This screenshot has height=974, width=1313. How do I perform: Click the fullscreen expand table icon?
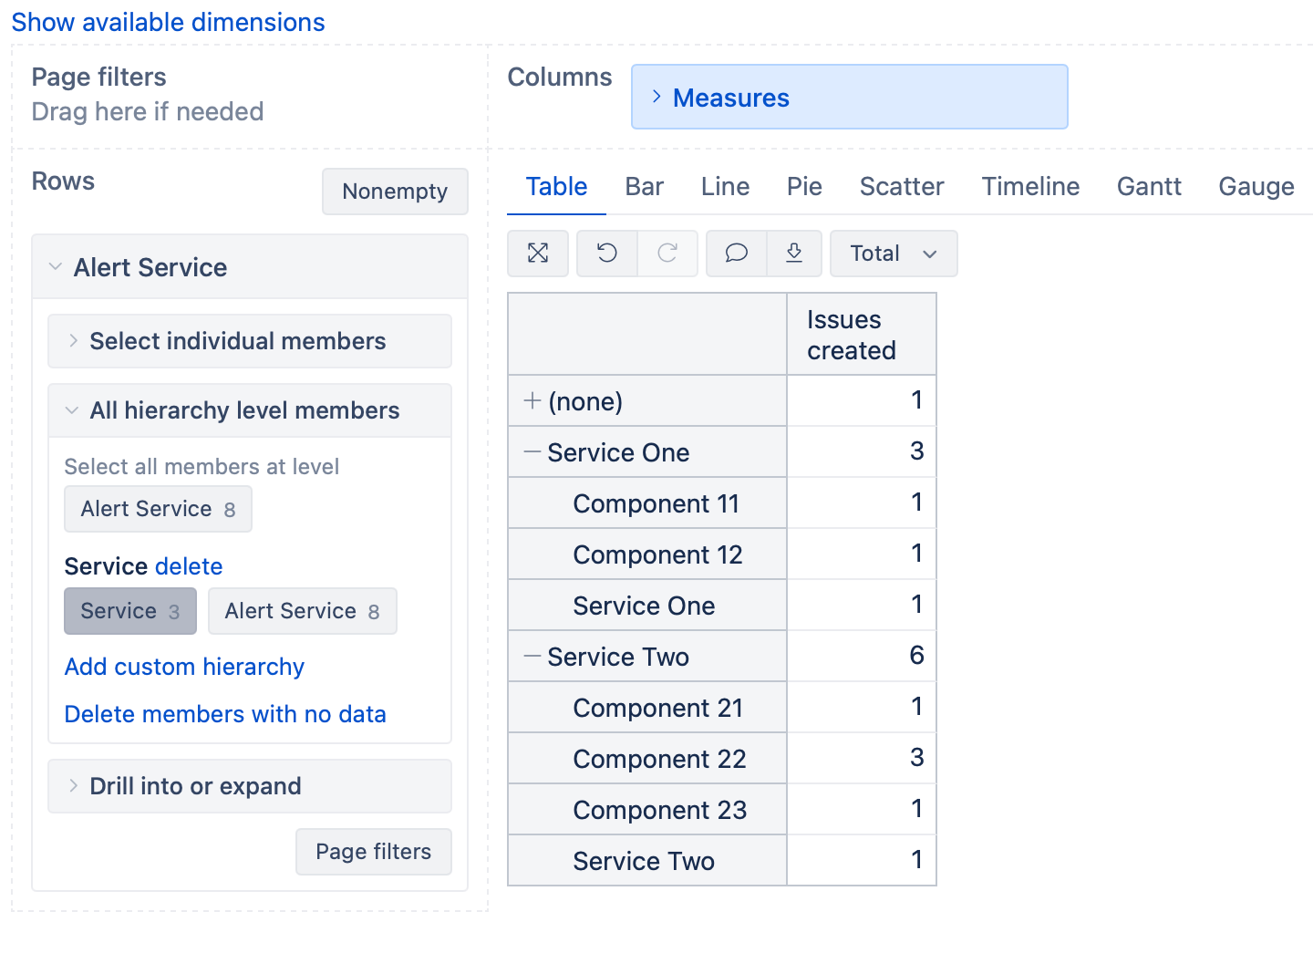pos(538,254)
